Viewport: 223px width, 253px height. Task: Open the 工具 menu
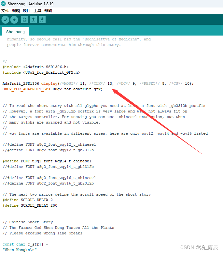click(37, 11)
